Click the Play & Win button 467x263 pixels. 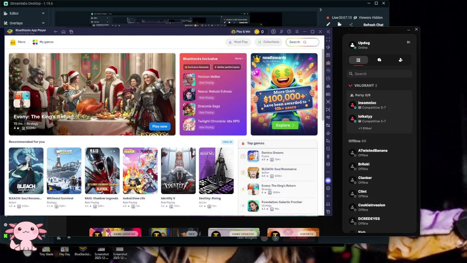click(241, 32)
